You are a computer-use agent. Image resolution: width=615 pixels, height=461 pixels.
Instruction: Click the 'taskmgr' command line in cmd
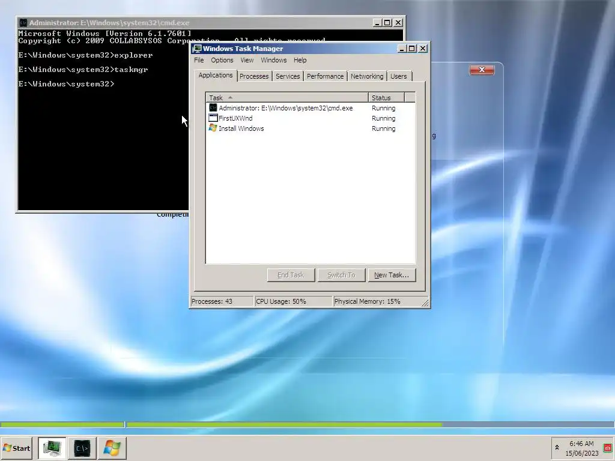pos(83,70)
